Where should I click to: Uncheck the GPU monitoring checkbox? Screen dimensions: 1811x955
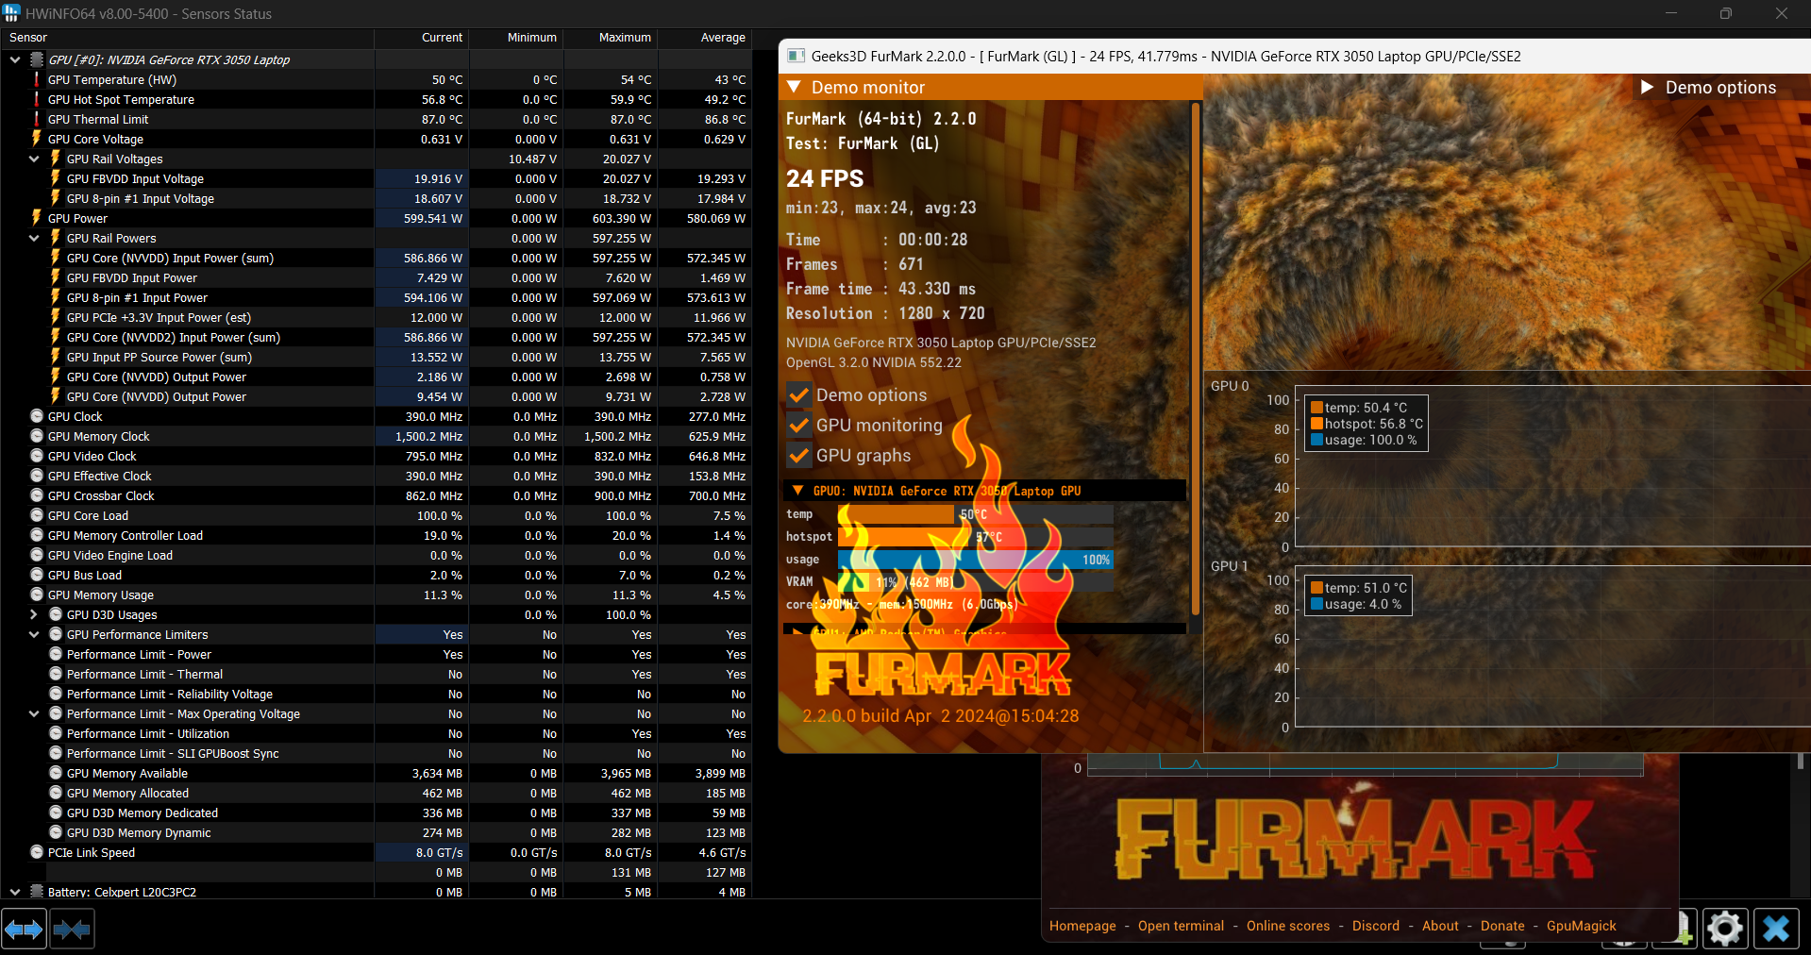(x=799, y=425)
